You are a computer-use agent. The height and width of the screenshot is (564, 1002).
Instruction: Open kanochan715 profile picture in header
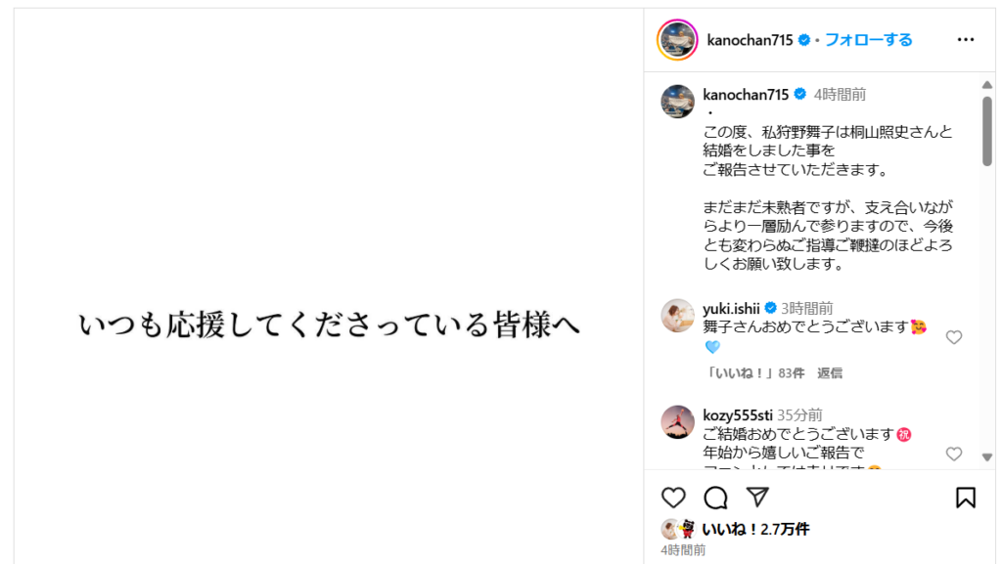pos(678,40)
